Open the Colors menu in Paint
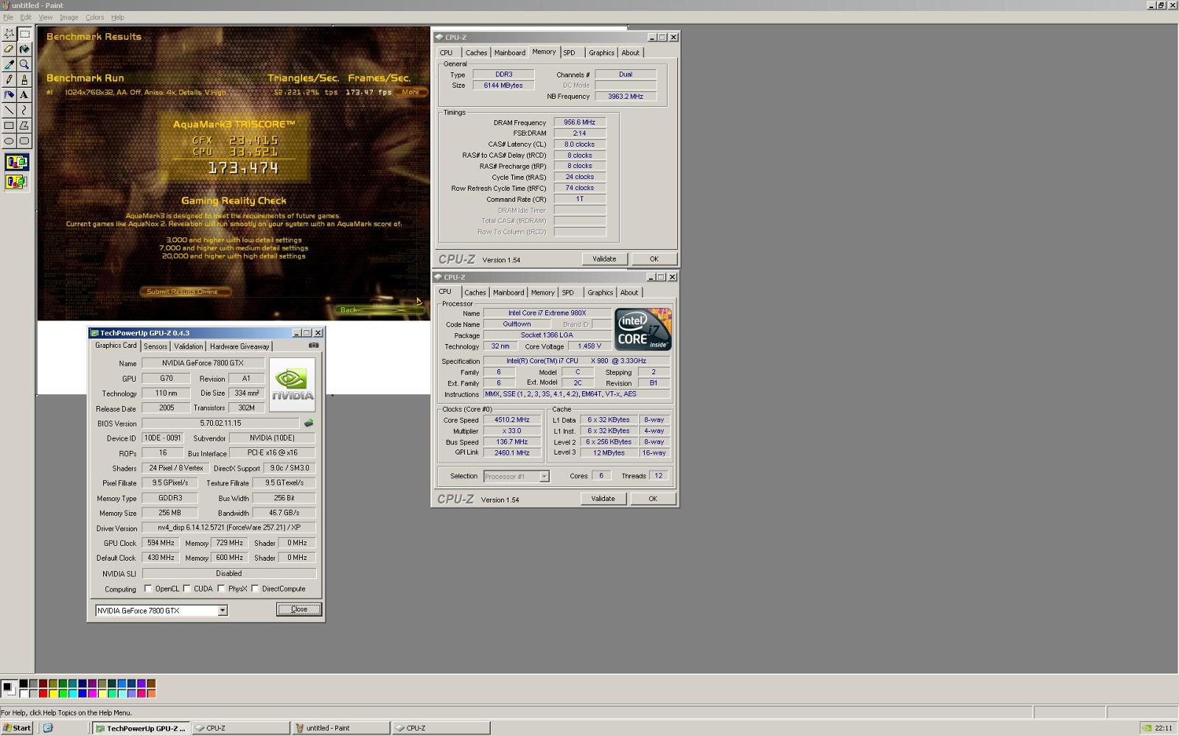Image resolution: width=1179 pixels, height=736 pixels. click(94, 17)
